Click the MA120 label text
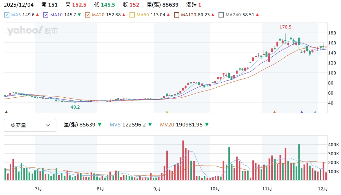This screenshot has height=195, width=341. pyautogui.click(x=188, y=15)
